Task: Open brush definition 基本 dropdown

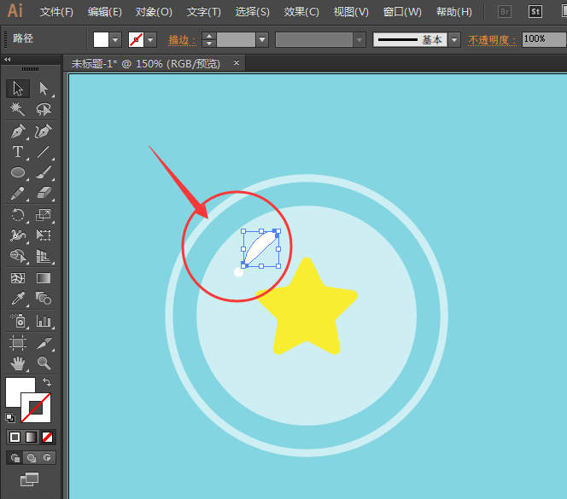Action: click(454, 40)
